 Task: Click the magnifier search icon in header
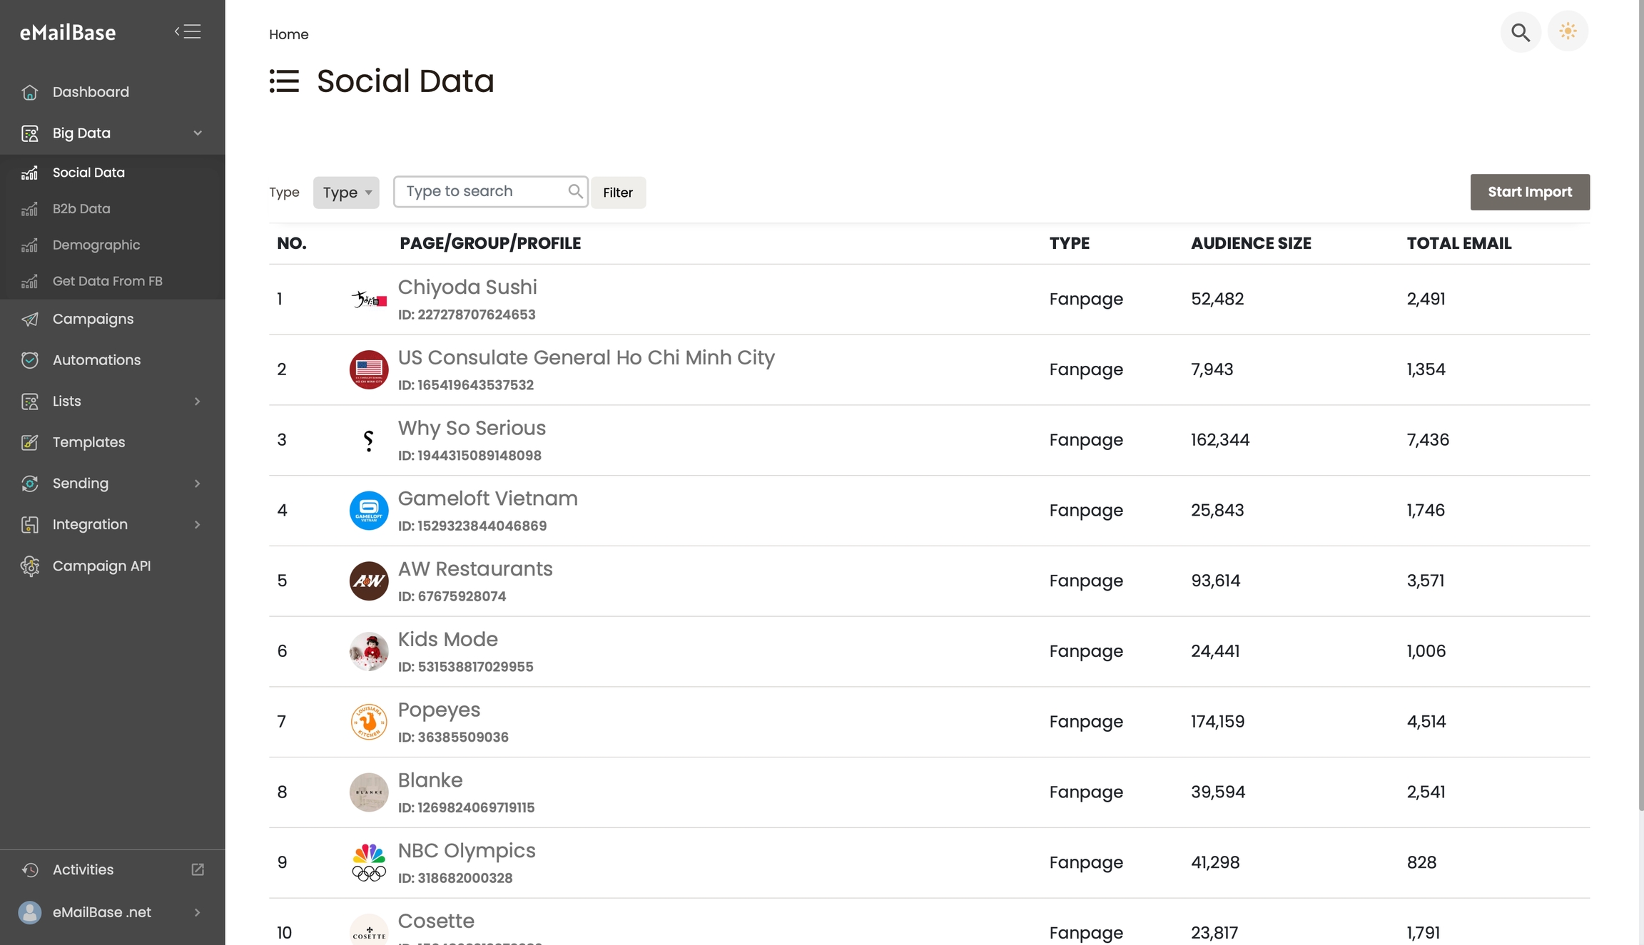pos(1521,32)
